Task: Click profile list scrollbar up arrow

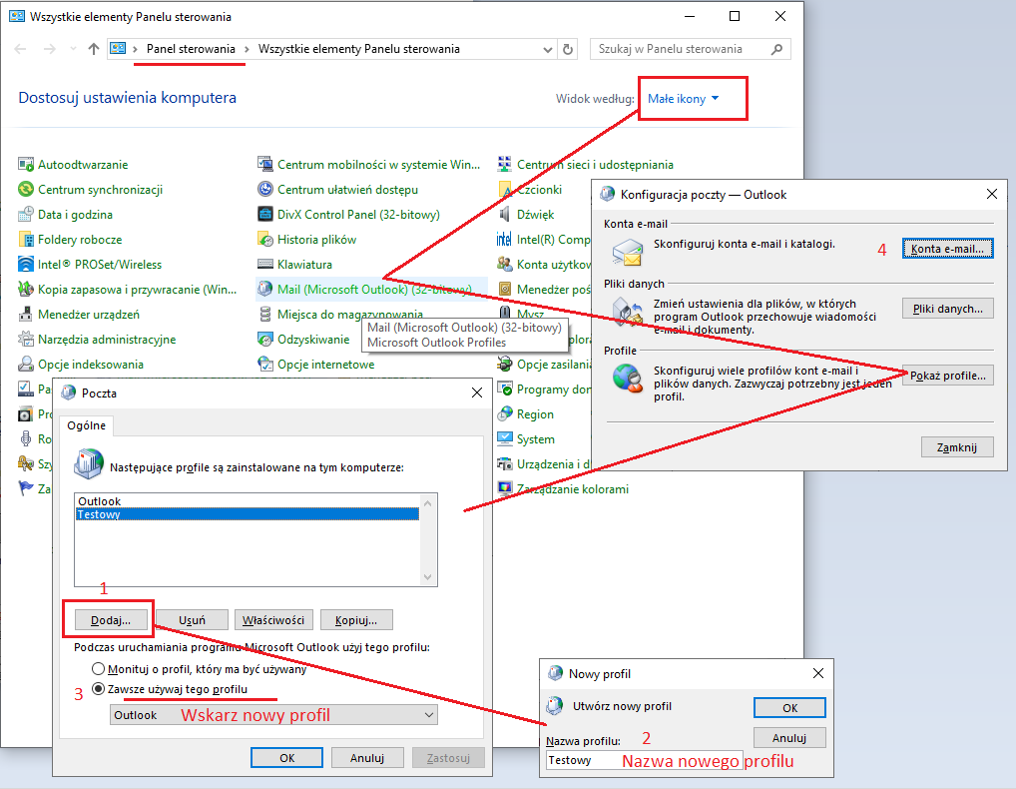Action: point(427,502)
